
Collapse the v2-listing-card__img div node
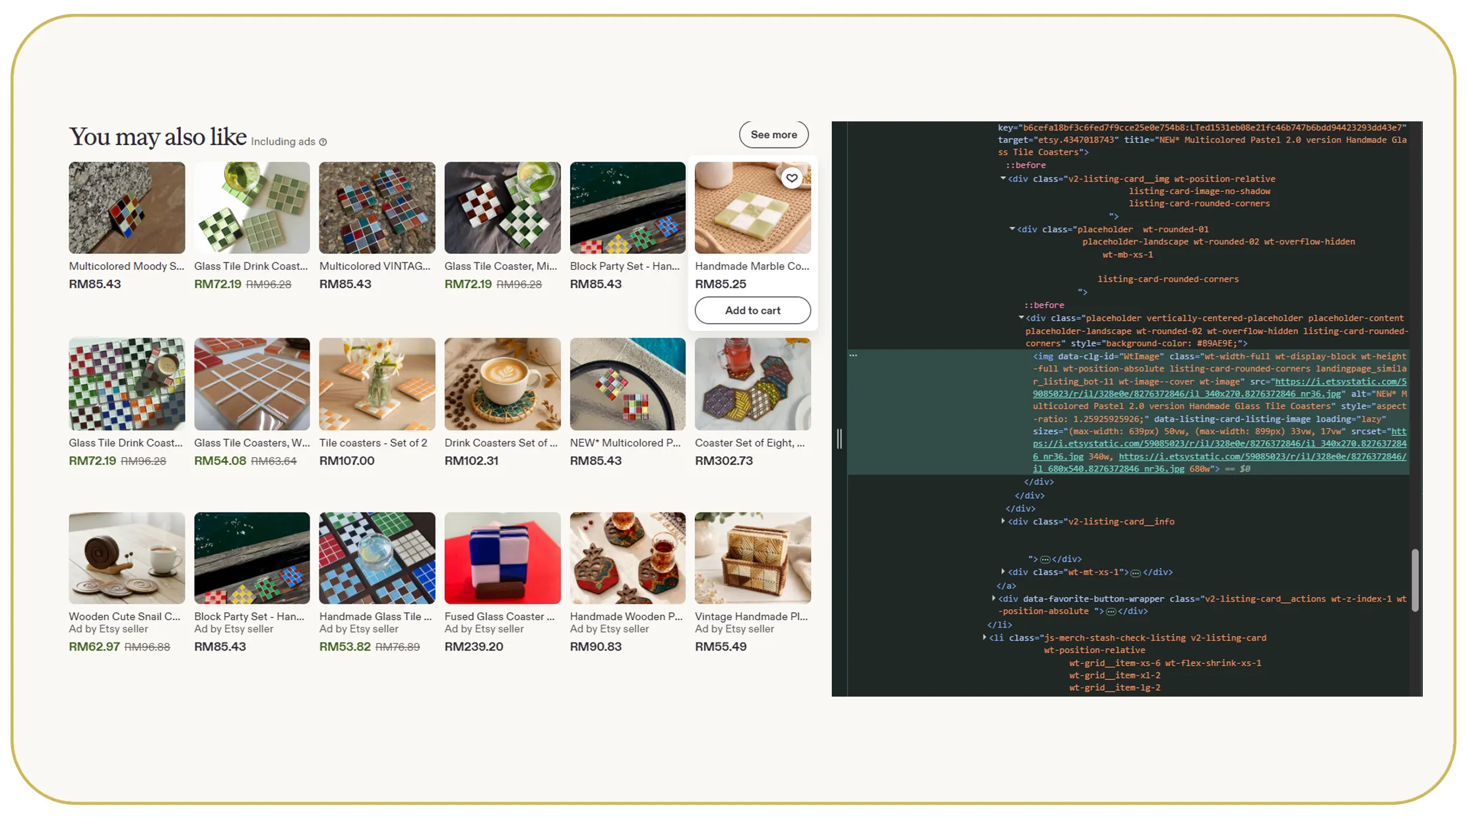(1003, 179)
